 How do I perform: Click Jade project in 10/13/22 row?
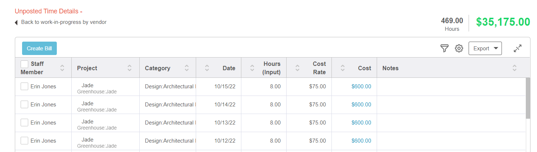88,122
